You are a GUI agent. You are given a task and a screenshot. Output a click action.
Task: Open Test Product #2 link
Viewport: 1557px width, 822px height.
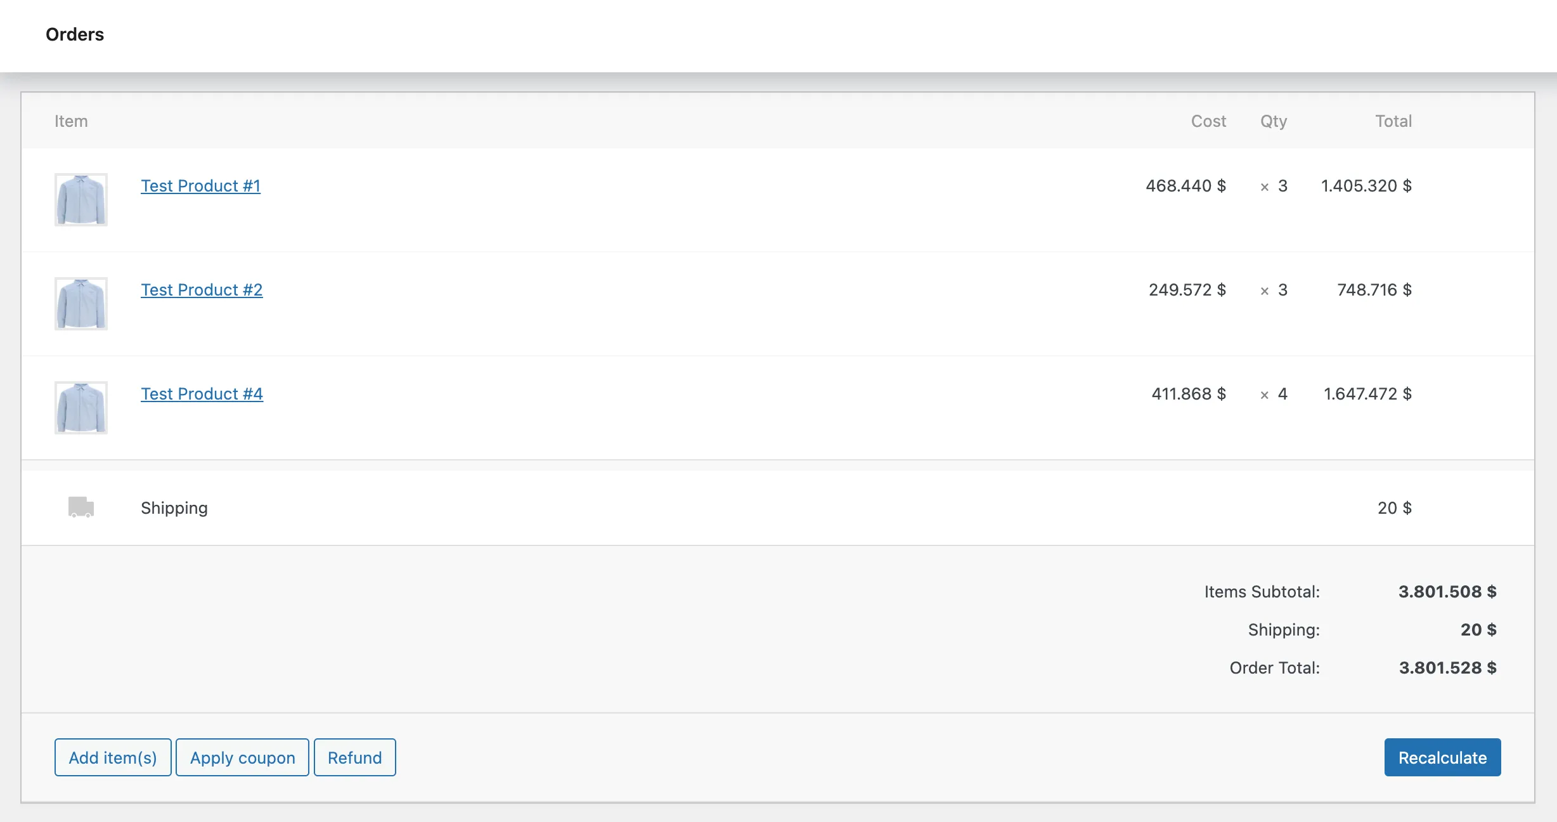tap(202, 290)
